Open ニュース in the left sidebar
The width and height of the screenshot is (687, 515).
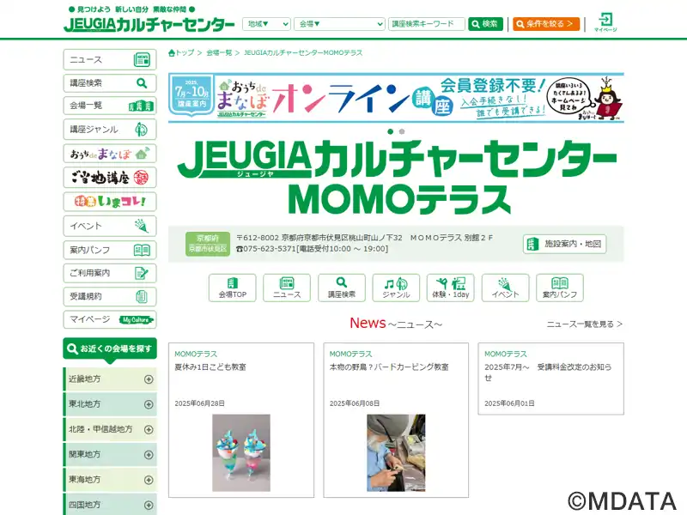(x=110, y=59)
